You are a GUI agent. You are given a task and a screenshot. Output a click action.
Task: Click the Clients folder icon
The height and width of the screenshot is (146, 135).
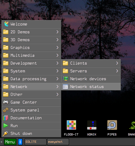65,63
